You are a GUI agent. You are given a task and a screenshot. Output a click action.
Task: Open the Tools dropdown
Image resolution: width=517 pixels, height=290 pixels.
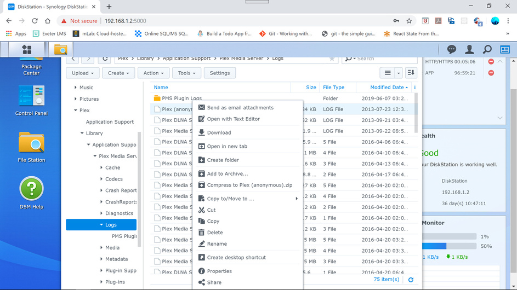[x=186, y=73]
